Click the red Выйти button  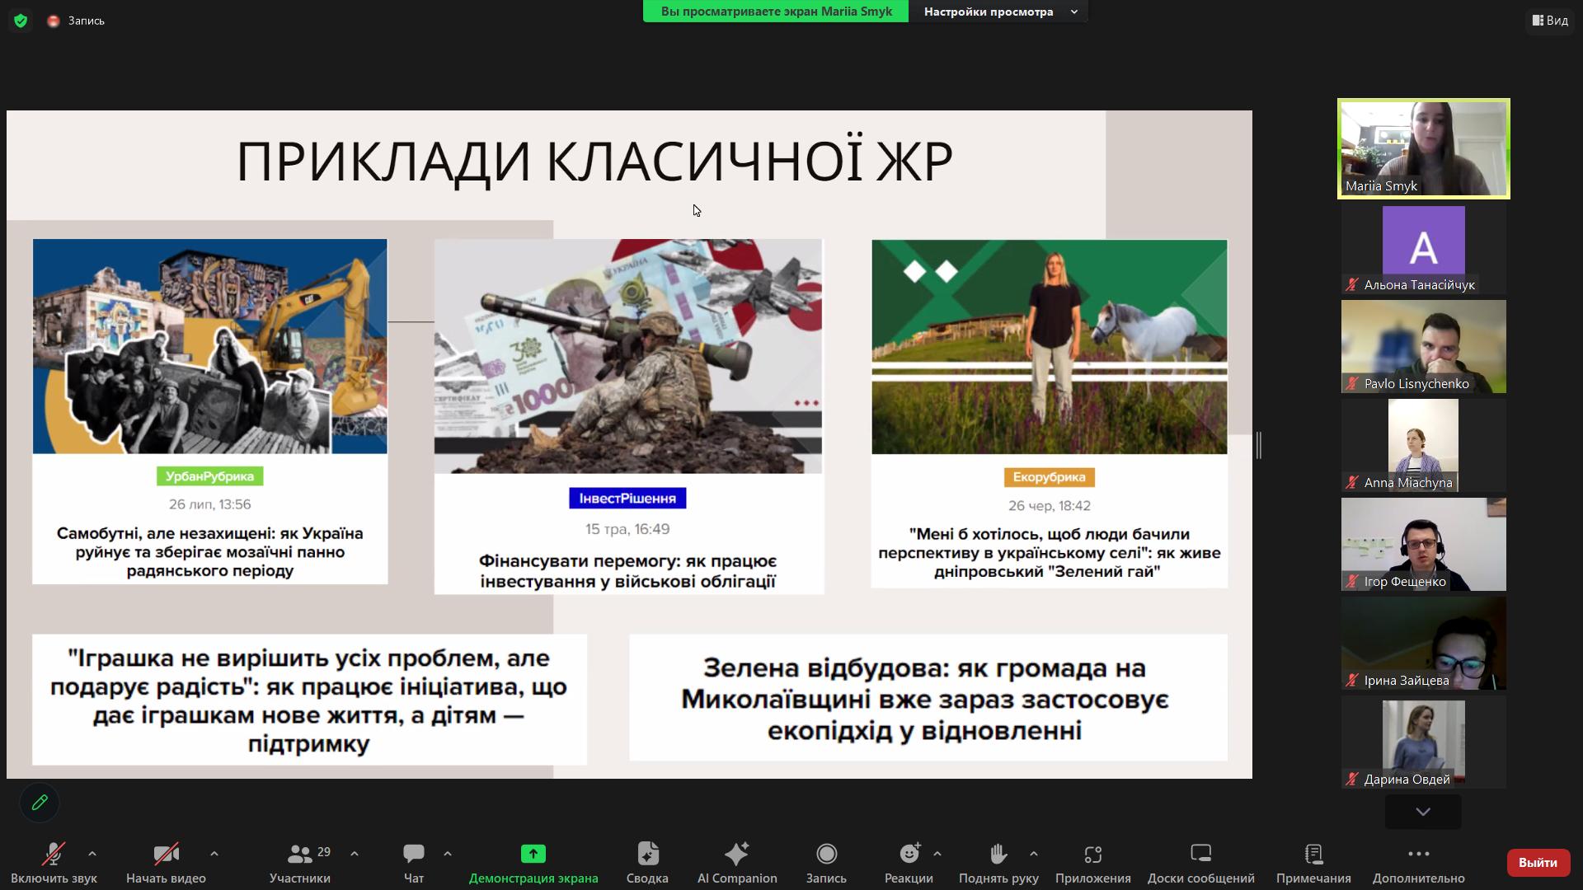(1537, 862)
